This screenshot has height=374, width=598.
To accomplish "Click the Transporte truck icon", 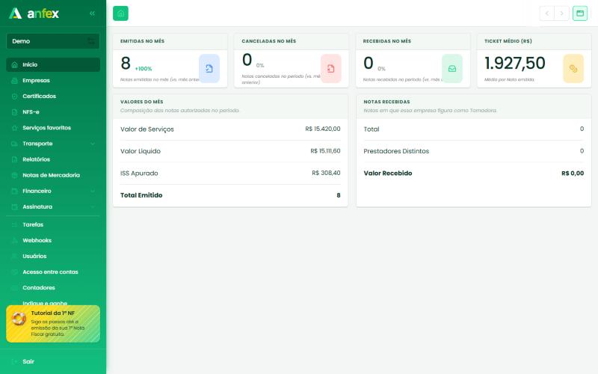I will point(14,144).
